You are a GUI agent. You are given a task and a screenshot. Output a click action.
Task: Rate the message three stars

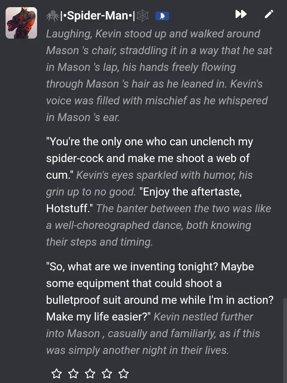click(90, 373)
